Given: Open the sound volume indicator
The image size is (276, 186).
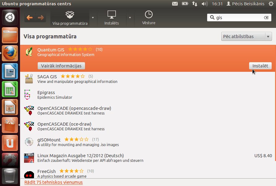Looking at the screenshot, I should coord(205,4).
